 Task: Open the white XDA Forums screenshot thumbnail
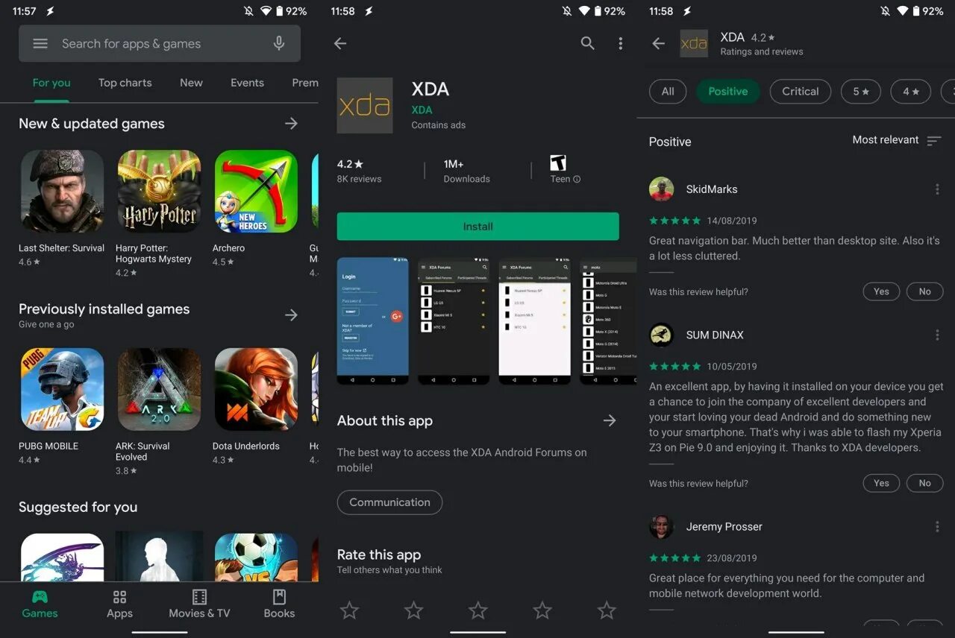[x=535, y=321]
